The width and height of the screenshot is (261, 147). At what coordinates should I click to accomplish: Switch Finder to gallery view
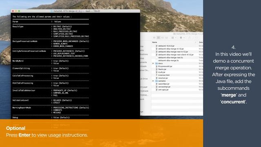[167, 38]
